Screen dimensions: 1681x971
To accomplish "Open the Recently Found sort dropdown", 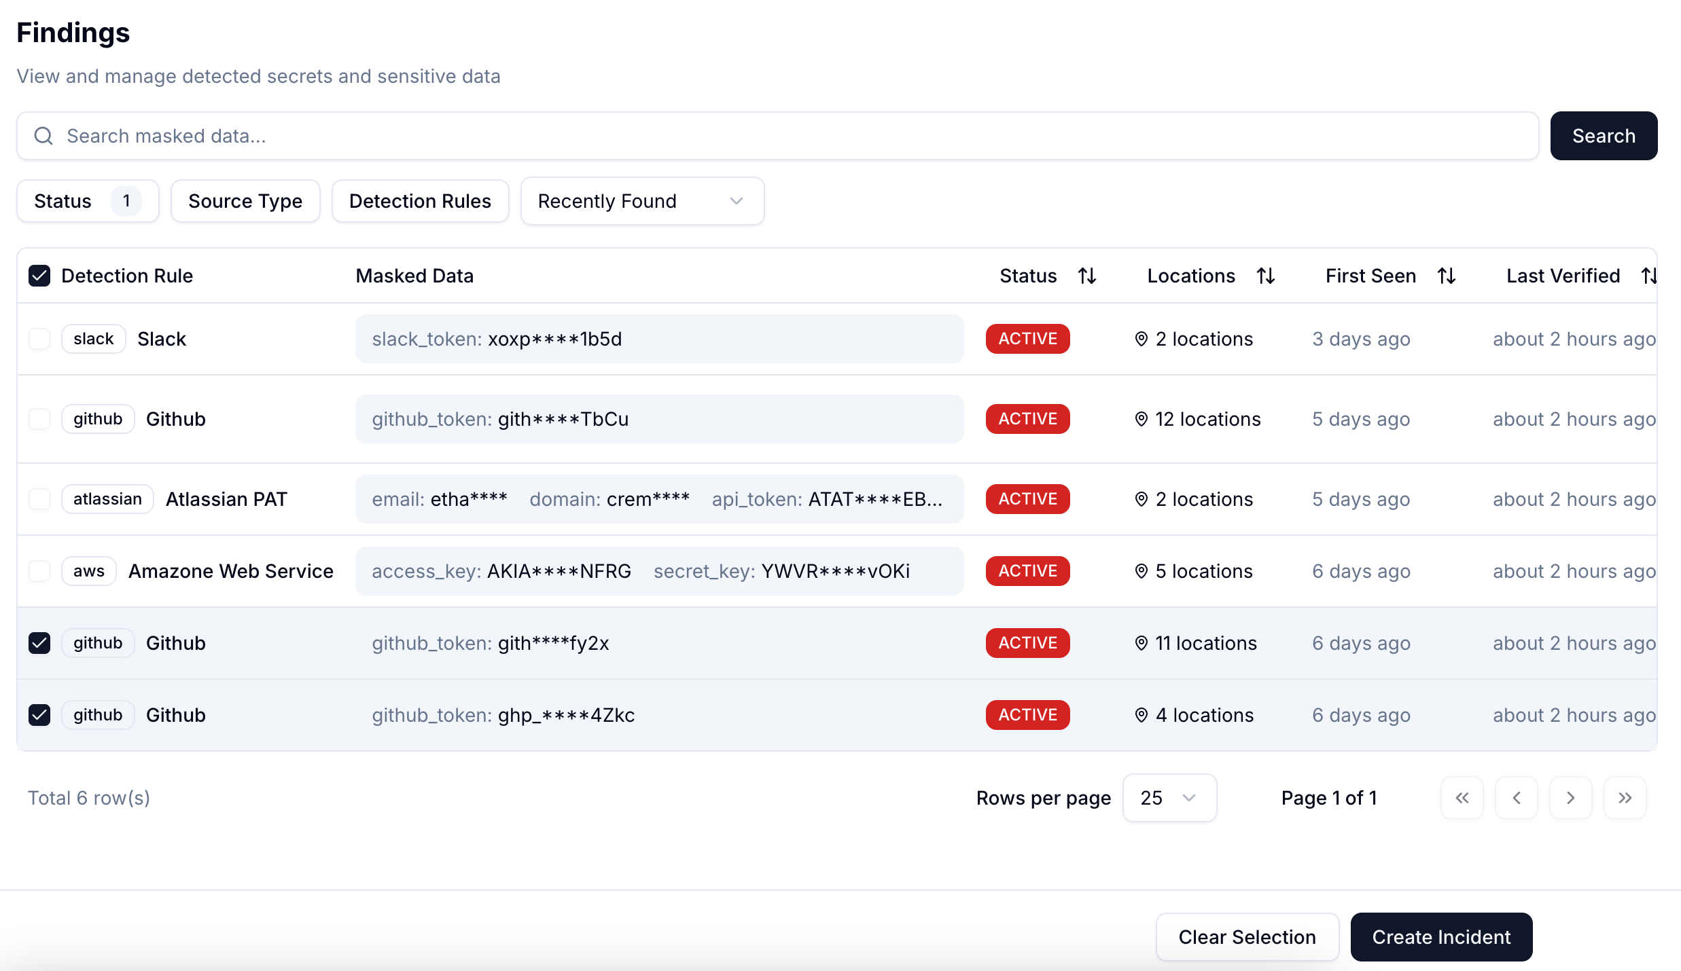I will pos(641,201).
